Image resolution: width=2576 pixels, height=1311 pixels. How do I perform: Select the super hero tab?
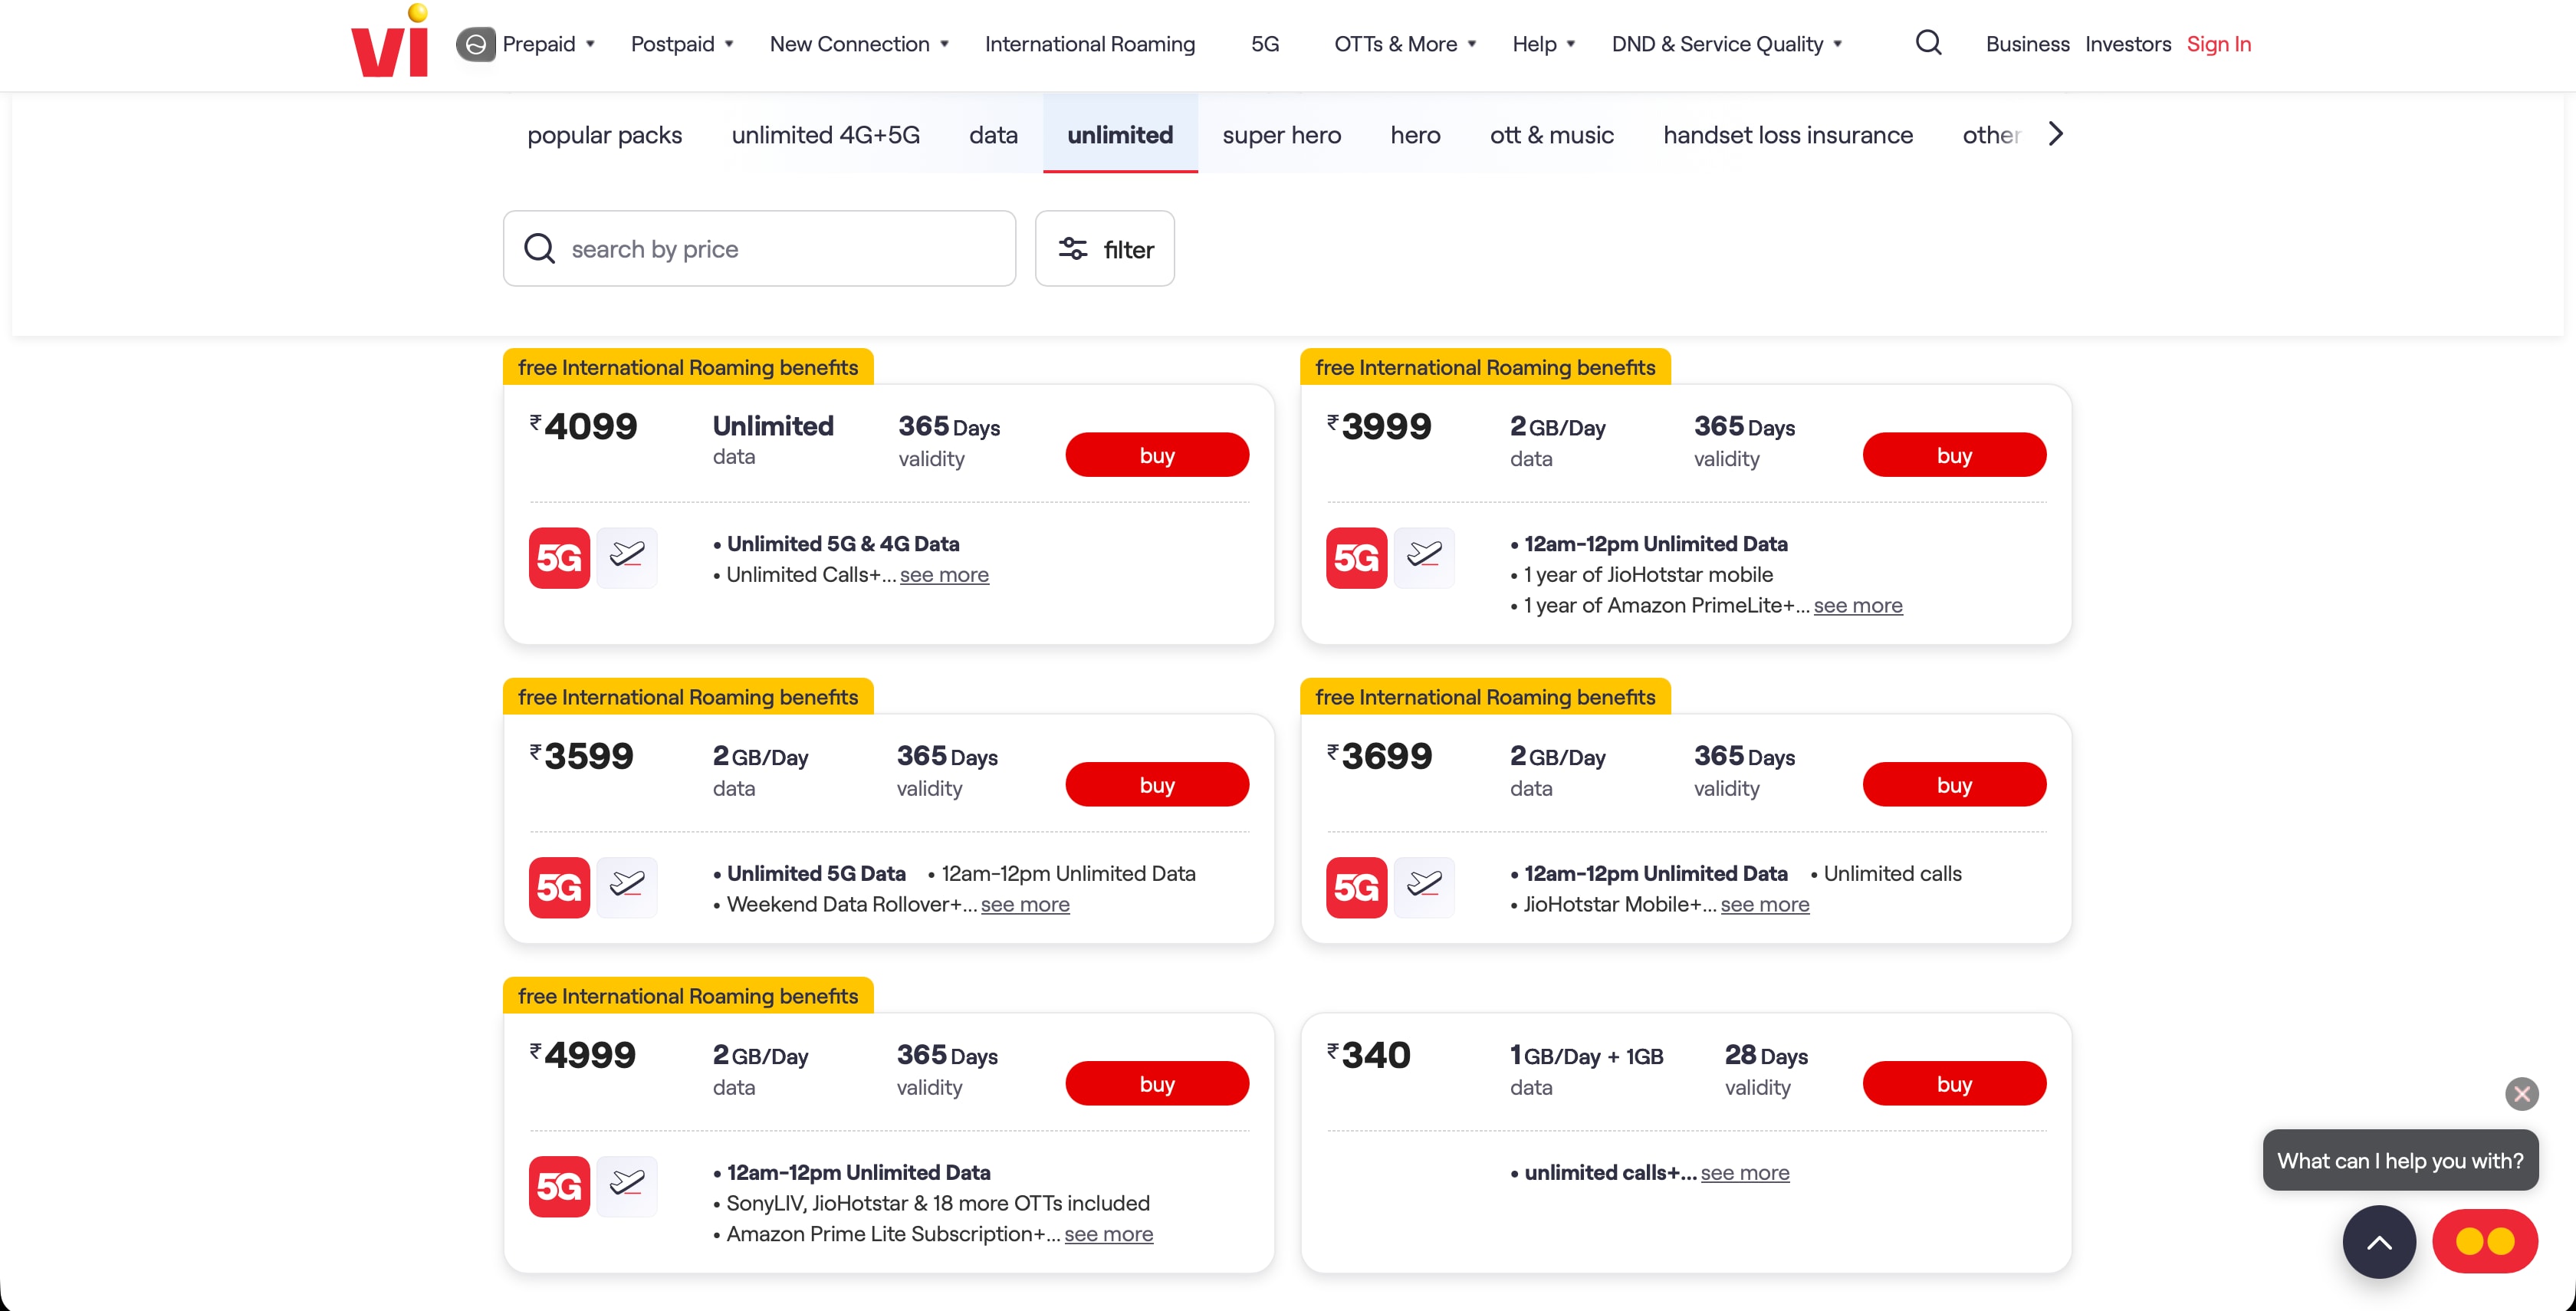1281,135
